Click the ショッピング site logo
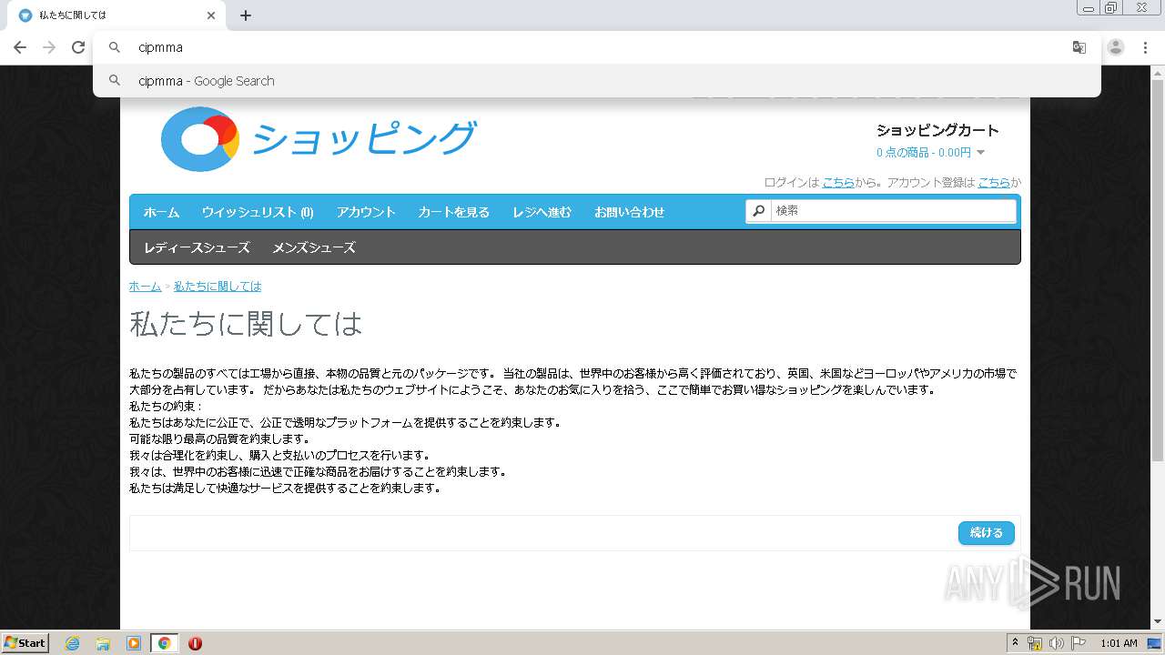 (319, 139)
